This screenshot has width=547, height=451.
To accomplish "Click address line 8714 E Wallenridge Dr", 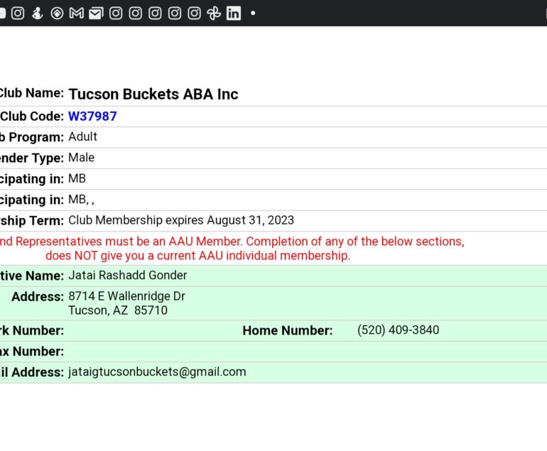I will 126,296.
